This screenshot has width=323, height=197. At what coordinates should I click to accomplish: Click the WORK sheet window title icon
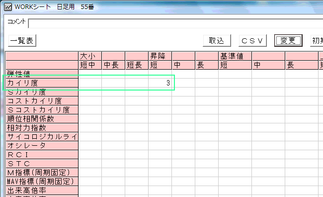(x=8, y=7)
